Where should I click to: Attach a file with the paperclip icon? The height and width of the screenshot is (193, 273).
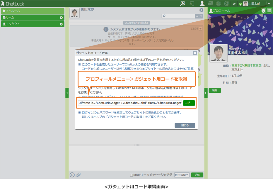tap(78, 175)
